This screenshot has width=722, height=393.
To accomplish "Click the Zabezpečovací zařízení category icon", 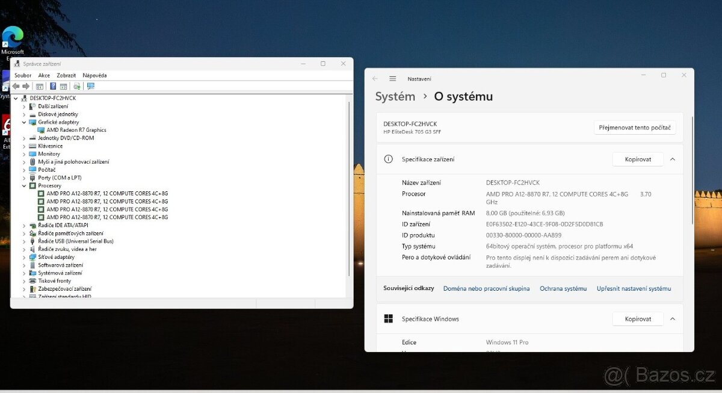I will tap(32, 289).
